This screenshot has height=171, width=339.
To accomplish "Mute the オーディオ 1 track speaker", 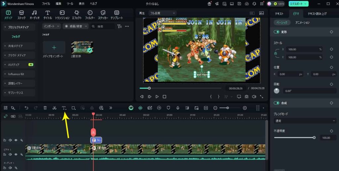I will (10, 168).
